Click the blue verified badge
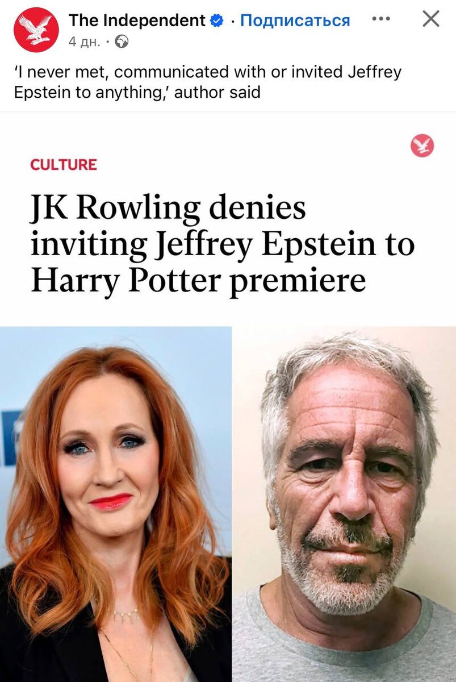Viewport: 456px width, 682px height. click(217, 21)
